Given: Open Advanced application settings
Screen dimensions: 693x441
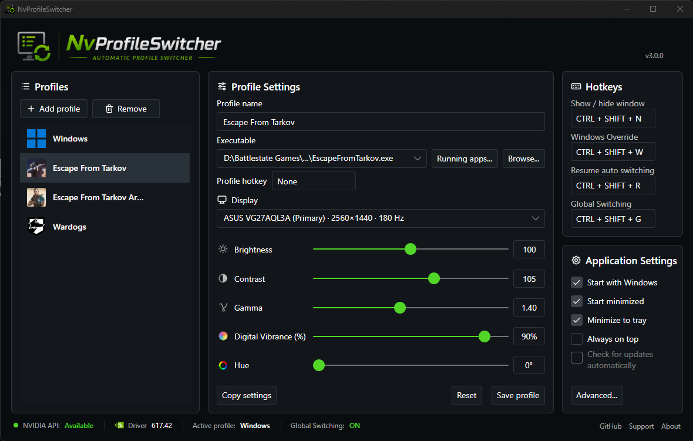Looking at the screenshot, I should (597, 395).
